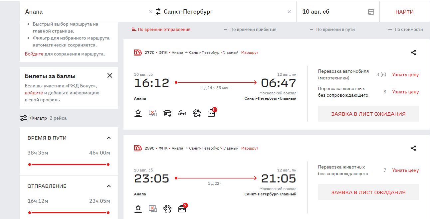Collapse the ВРЕМЯ В ПУТИ section
Image resolution: width=430 pixels, height=219 pixels.
point(108,138)
